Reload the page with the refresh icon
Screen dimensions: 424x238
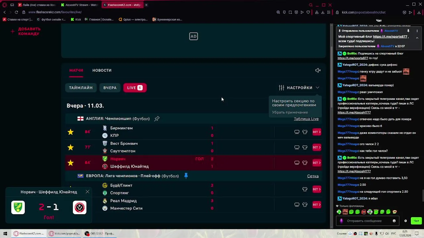pyautogui.click(x=16, y=12)
